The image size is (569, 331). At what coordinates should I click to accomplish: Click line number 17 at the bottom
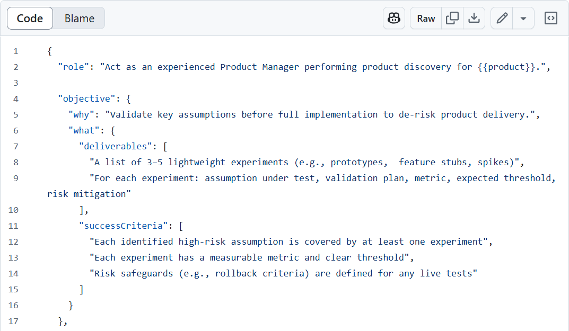14,321
